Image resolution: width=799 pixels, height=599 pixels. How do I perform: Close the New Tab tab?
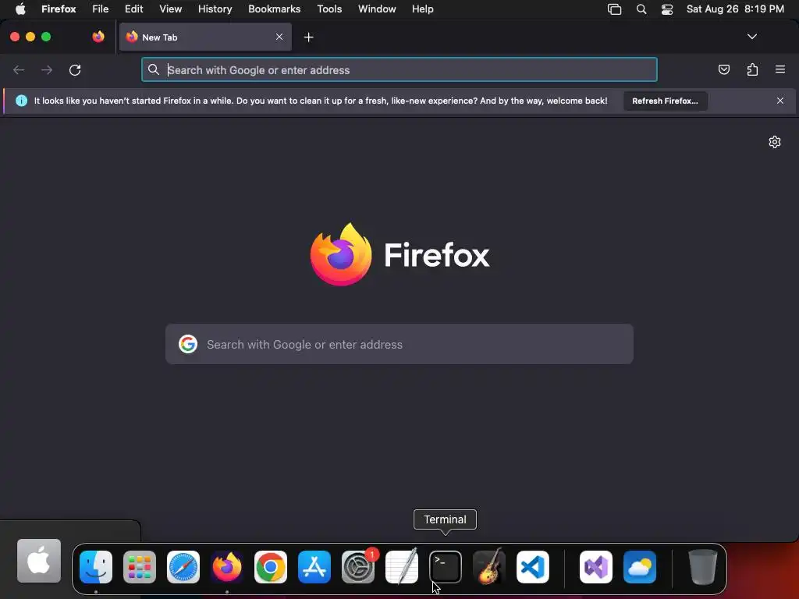279,37
